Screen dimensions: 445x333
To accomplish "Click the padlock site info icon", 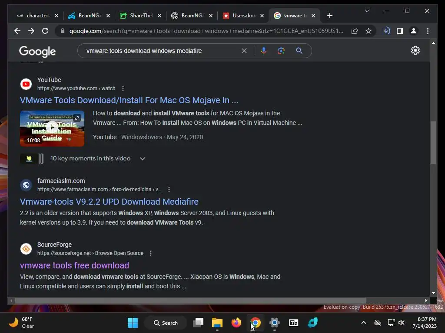I will click(63, 31).
